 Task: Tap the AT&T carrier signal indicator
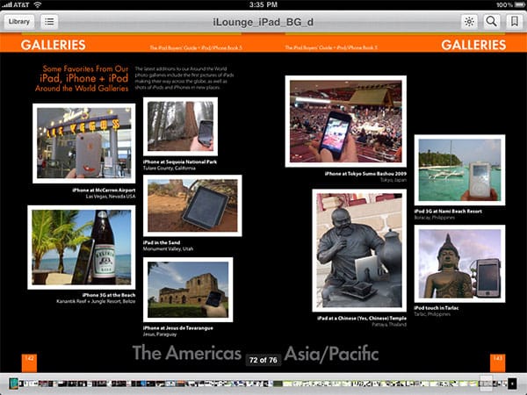(16, 4)
